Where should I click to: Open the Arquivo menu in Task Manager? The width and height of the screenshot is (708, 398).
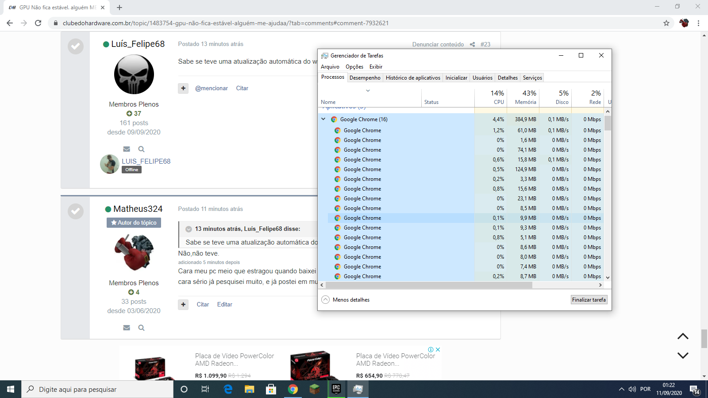(x=330, y=67)
